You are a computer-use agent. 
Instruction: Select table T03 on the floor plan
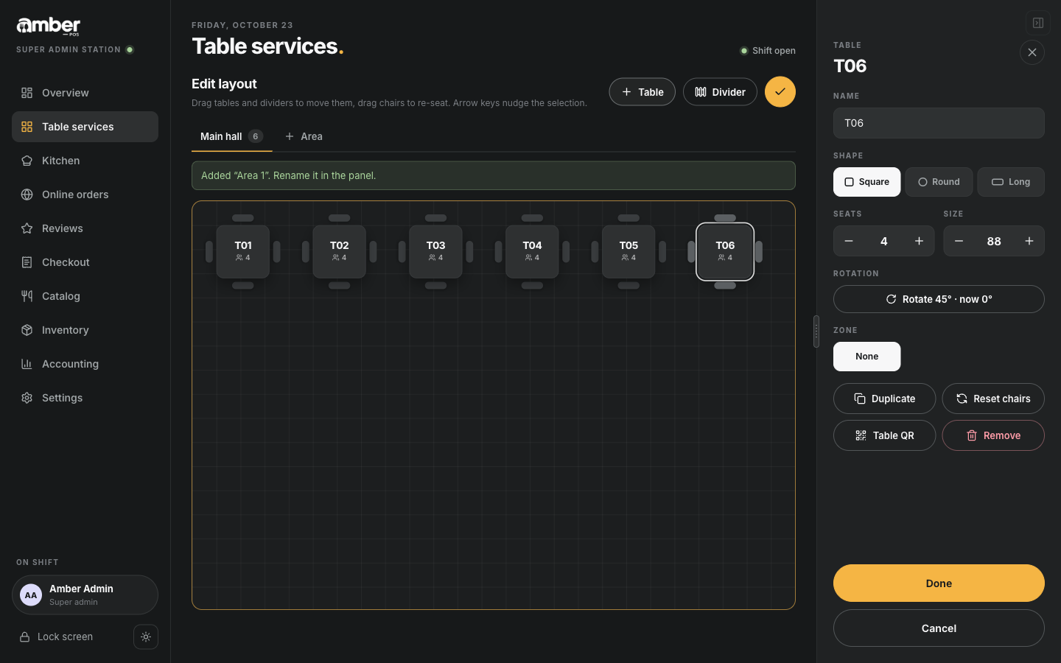pos(435,252)
